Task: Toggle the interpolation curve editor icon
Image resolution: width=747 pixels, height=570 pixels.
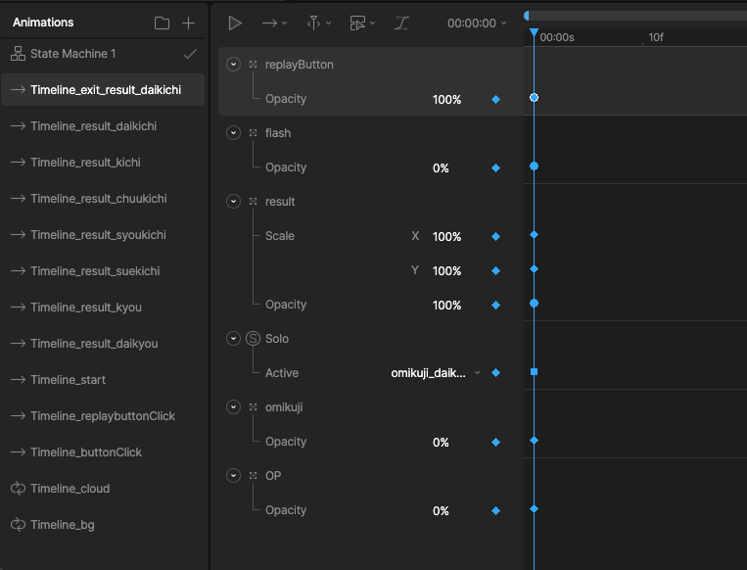Action: point(401,23)
